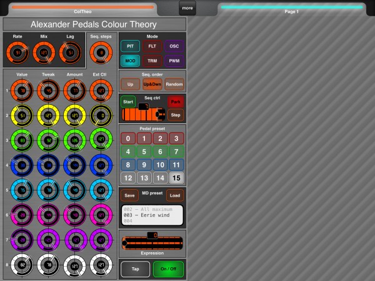Select pedal preset 14
The image size is (375, 281).
(x=160, y=178)
